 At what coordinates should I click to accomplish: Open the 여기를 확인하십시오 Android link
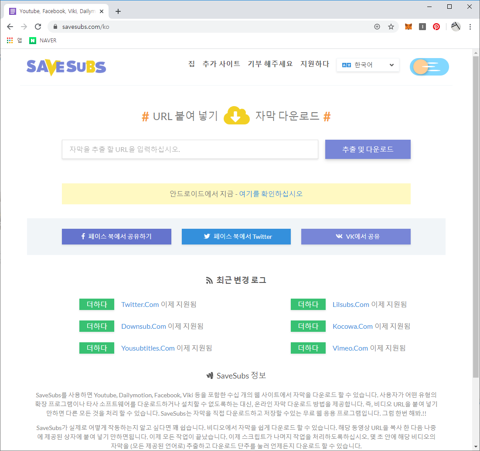pos(271,194)
